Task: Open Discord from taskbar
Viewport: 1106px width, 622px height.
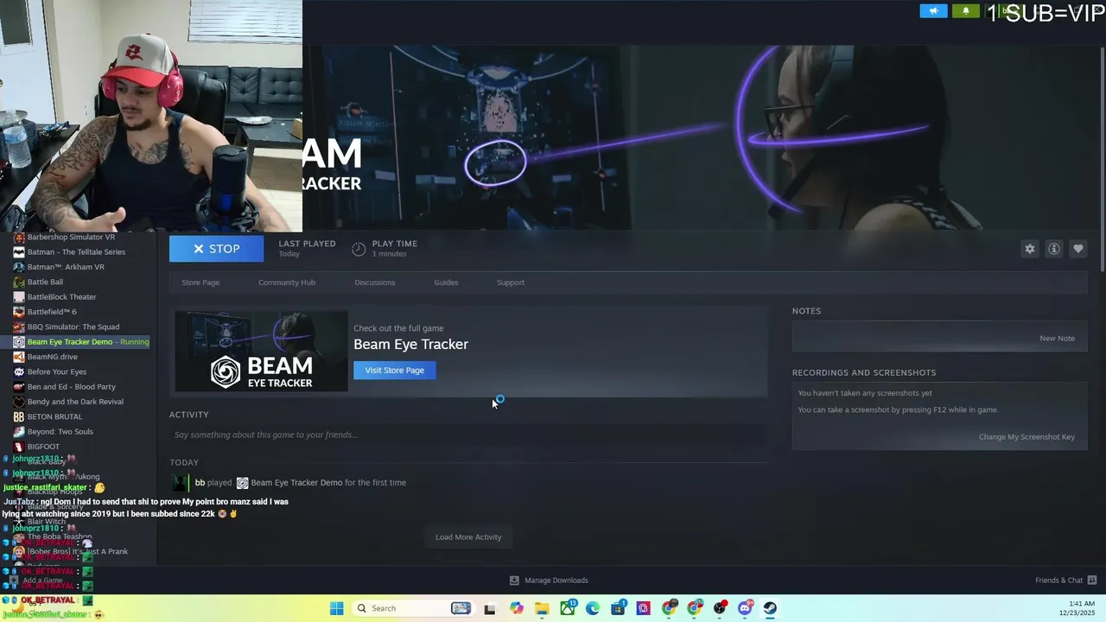Action: 746,608
